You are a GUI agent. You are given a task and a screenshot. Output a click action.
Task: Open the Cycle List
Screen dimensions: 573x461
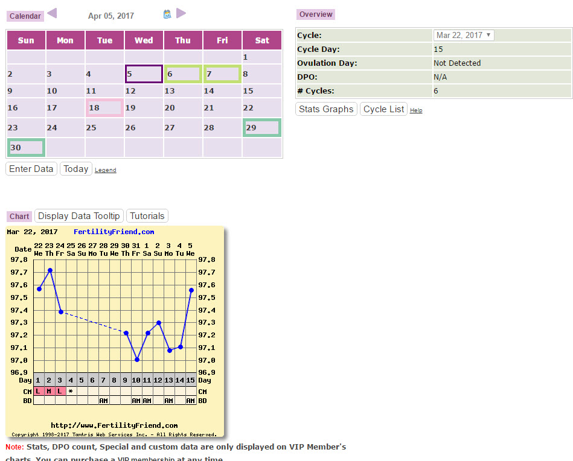[x=383, y=109]
